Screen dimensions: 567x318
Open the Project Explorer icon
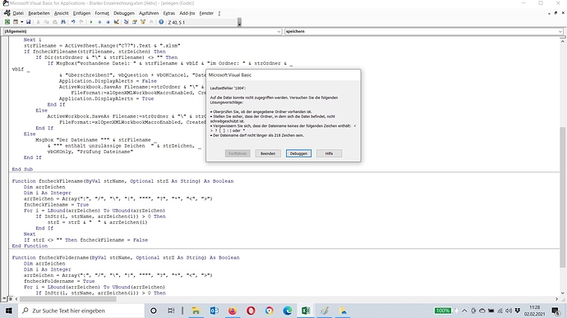pos(126,22)
